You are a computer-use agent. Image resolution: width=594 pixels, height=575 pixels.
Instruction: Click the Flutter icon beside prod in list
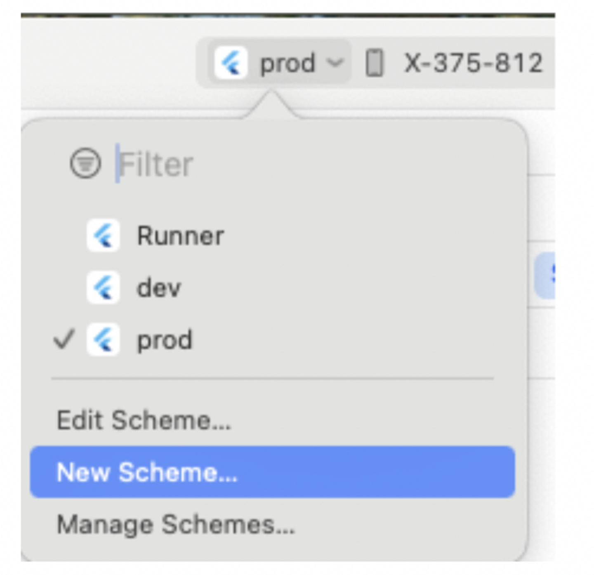(103, 340)
